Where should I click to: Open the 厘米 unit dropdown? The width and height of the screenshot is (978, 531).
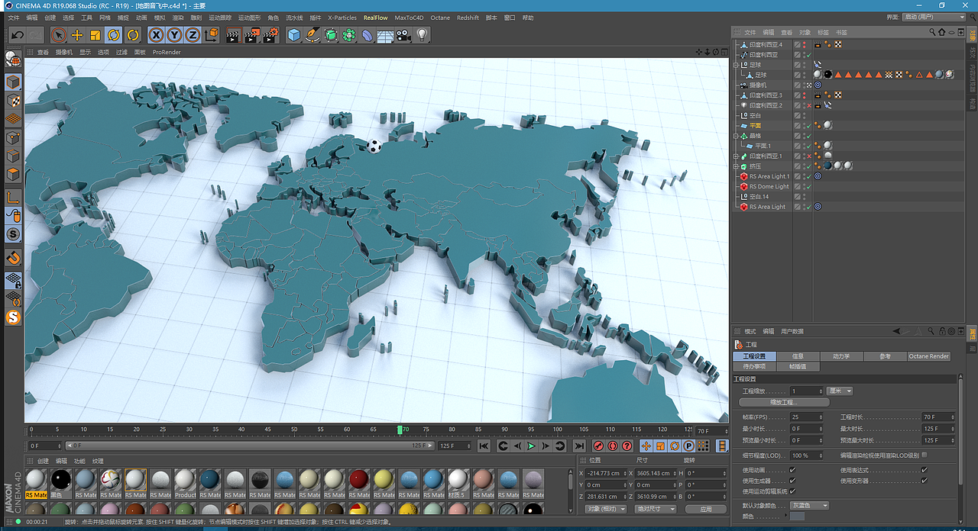point(840,391)
